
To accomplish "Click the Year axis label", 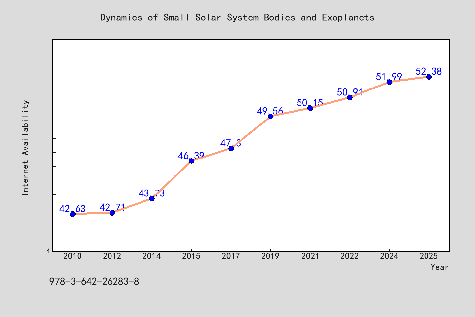I will pyautogui.click(x=440, y=267).
